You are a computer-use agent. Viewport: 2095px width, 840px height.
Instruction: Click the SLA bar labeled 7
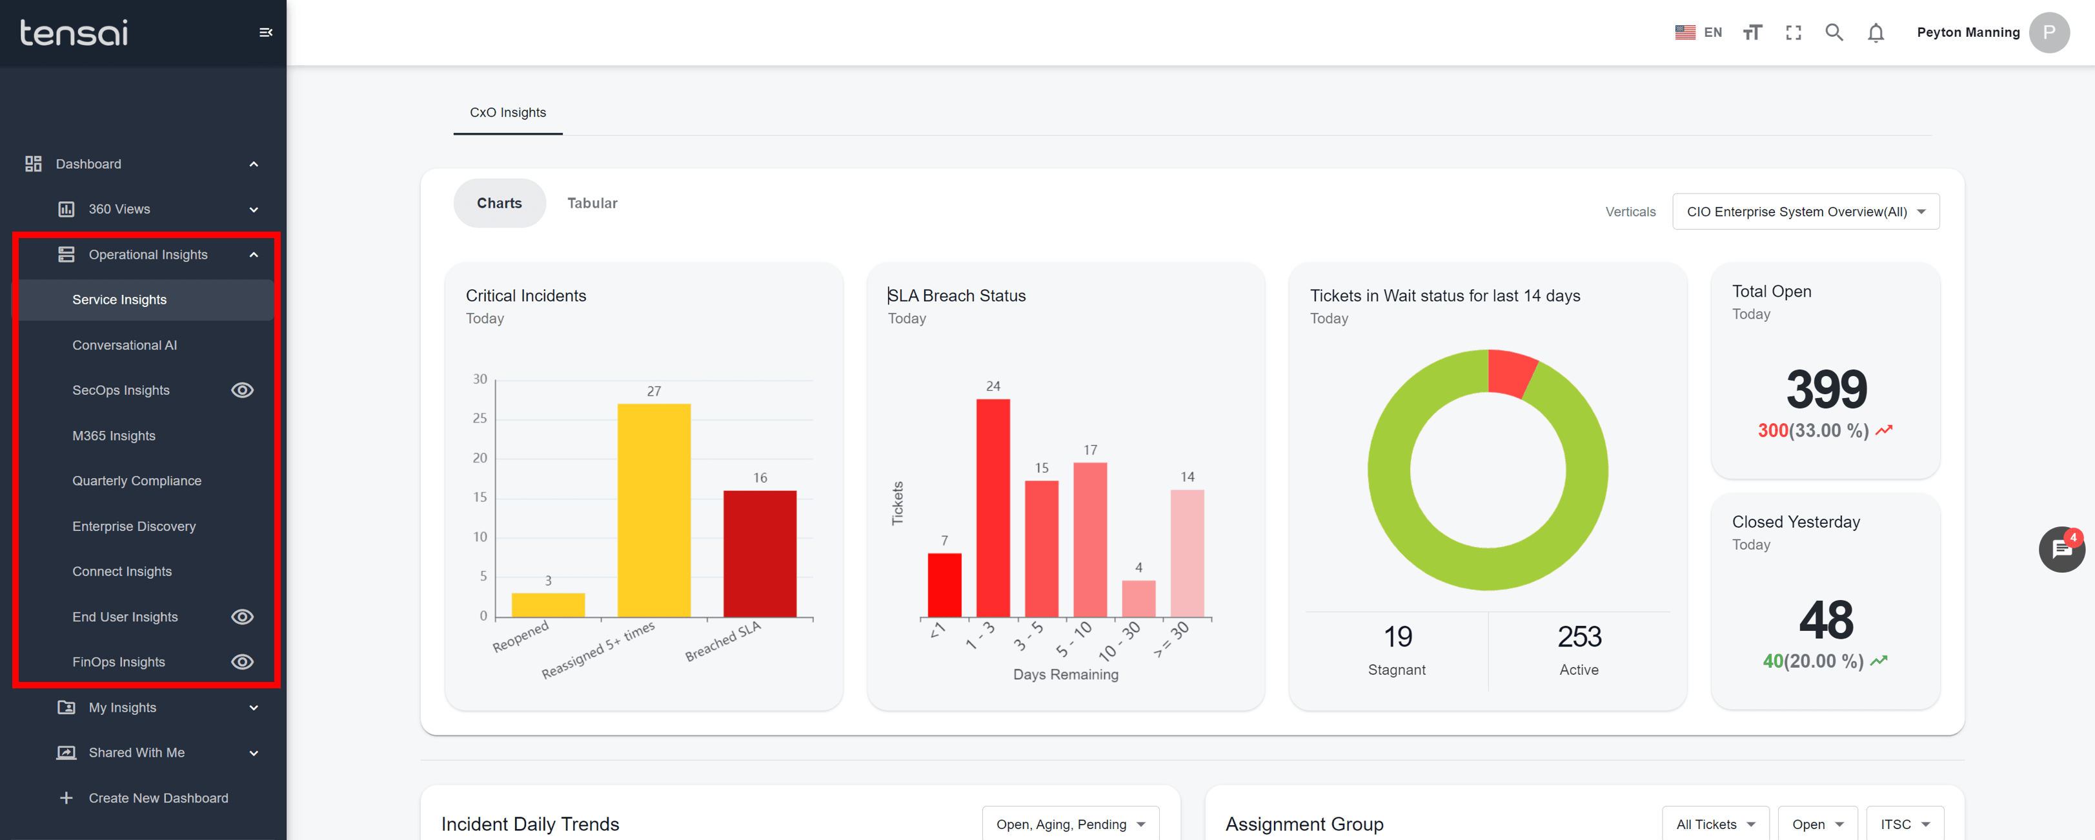click(944, 585)
